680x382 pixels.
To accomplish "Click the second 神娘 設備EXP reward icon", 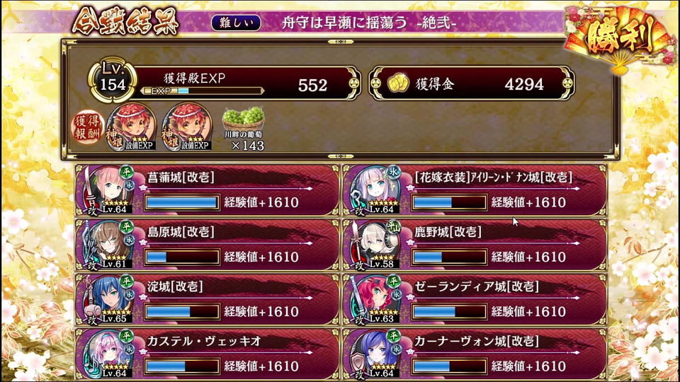I will tap(187, 127).
